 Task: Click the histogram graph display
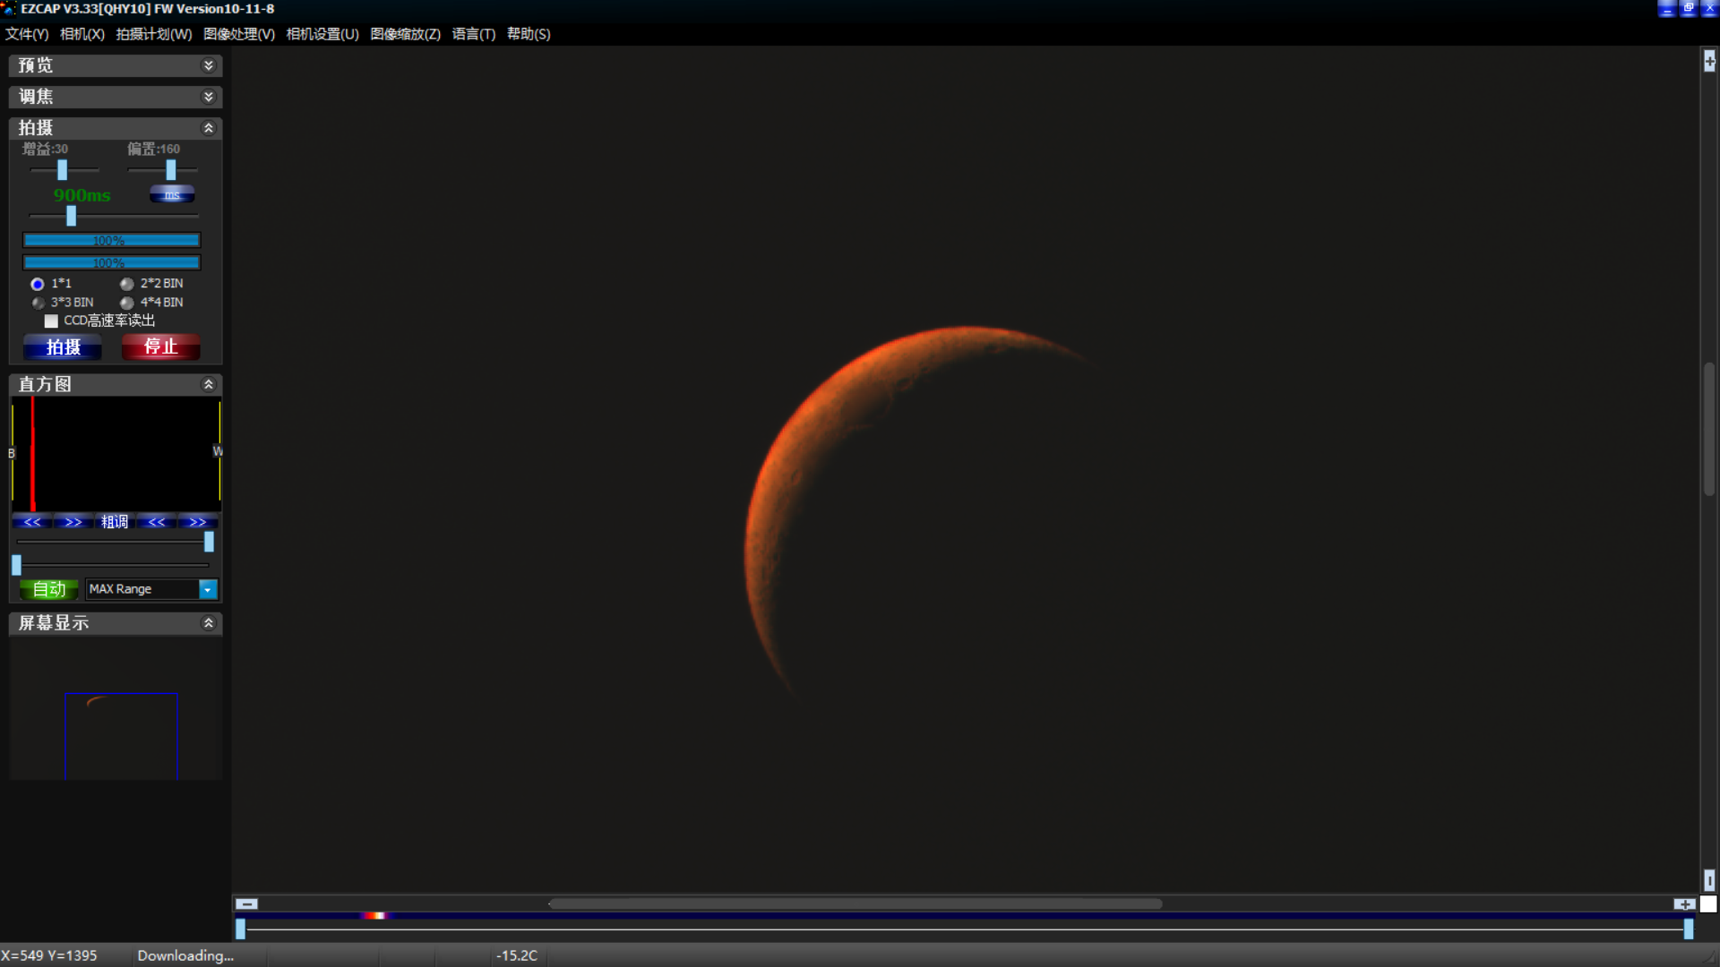(x=116, y=454)
